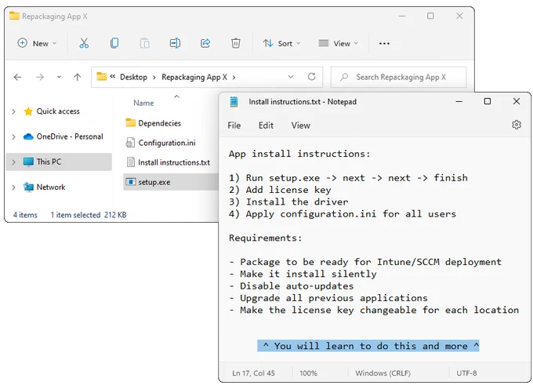Click the Paste clipboard icon in Explorer toolbar
Image resolution: width=533 pixels, height=389 pixels.
144,43
